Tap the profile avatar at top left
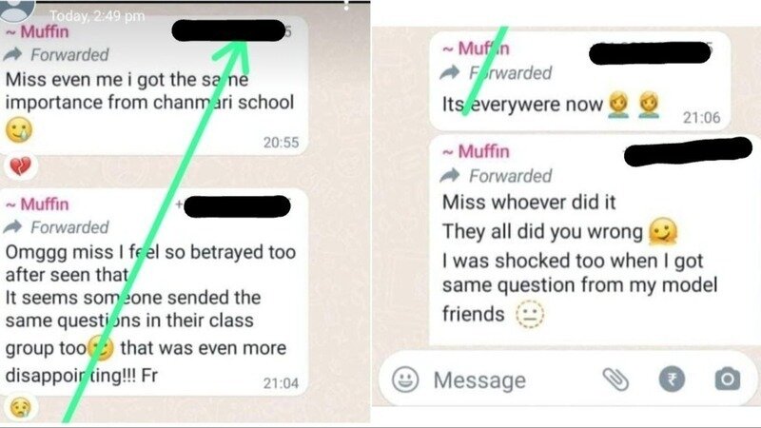This screenshot has height=428, width=761. point(17,9)
